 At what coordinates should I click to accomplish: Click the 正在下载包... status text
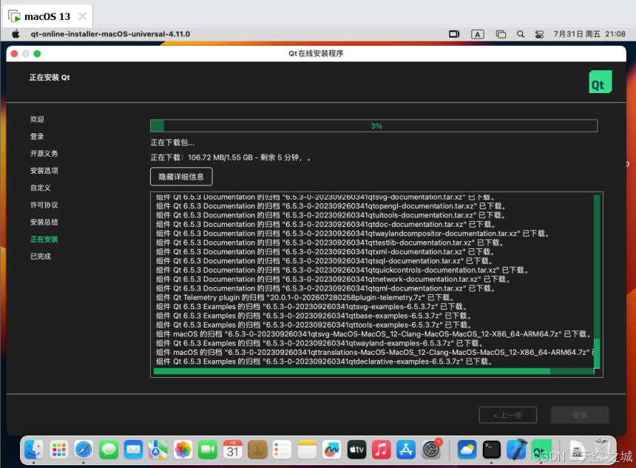point(172,143)
